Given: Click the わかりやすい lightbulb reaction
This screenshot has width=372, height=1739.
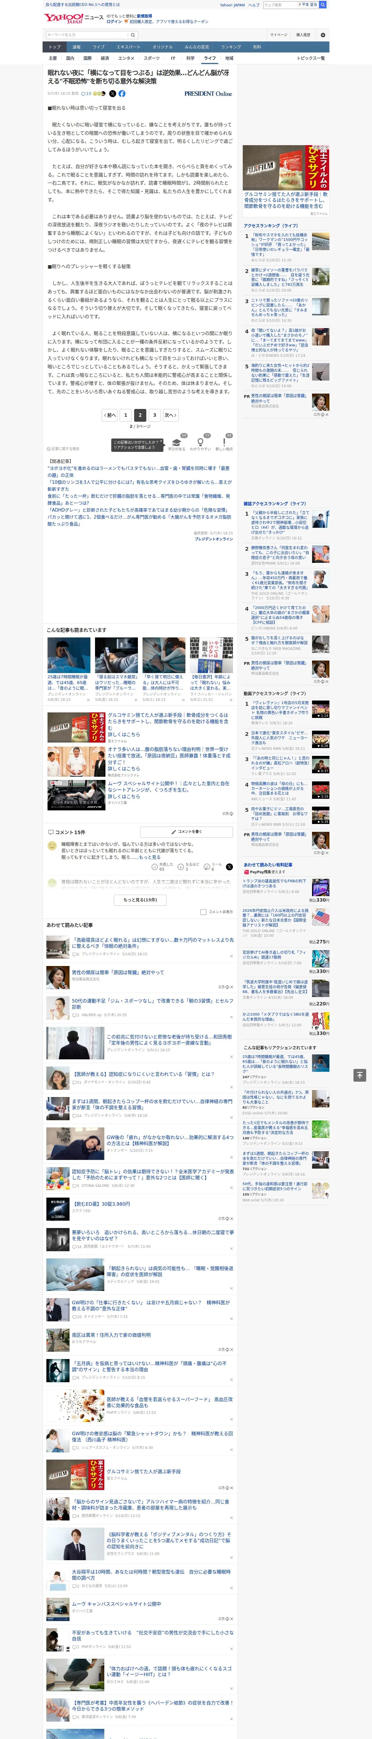Looking at the screenshot, I should click(x=200, y=443).
